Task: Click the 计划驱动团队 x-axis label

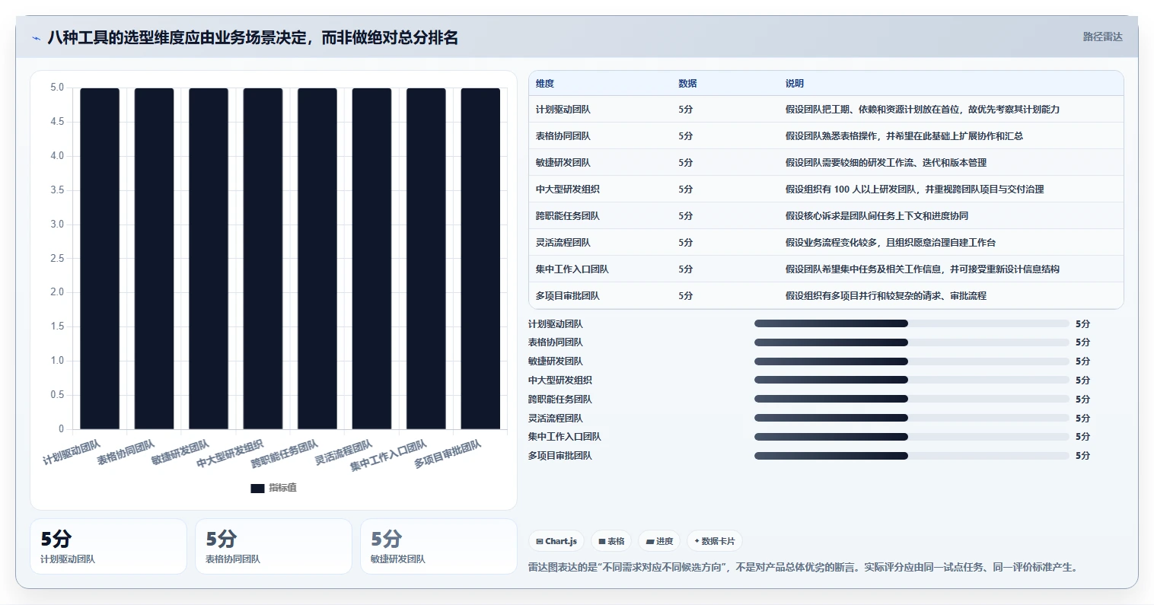Action: tap(72, 452)
